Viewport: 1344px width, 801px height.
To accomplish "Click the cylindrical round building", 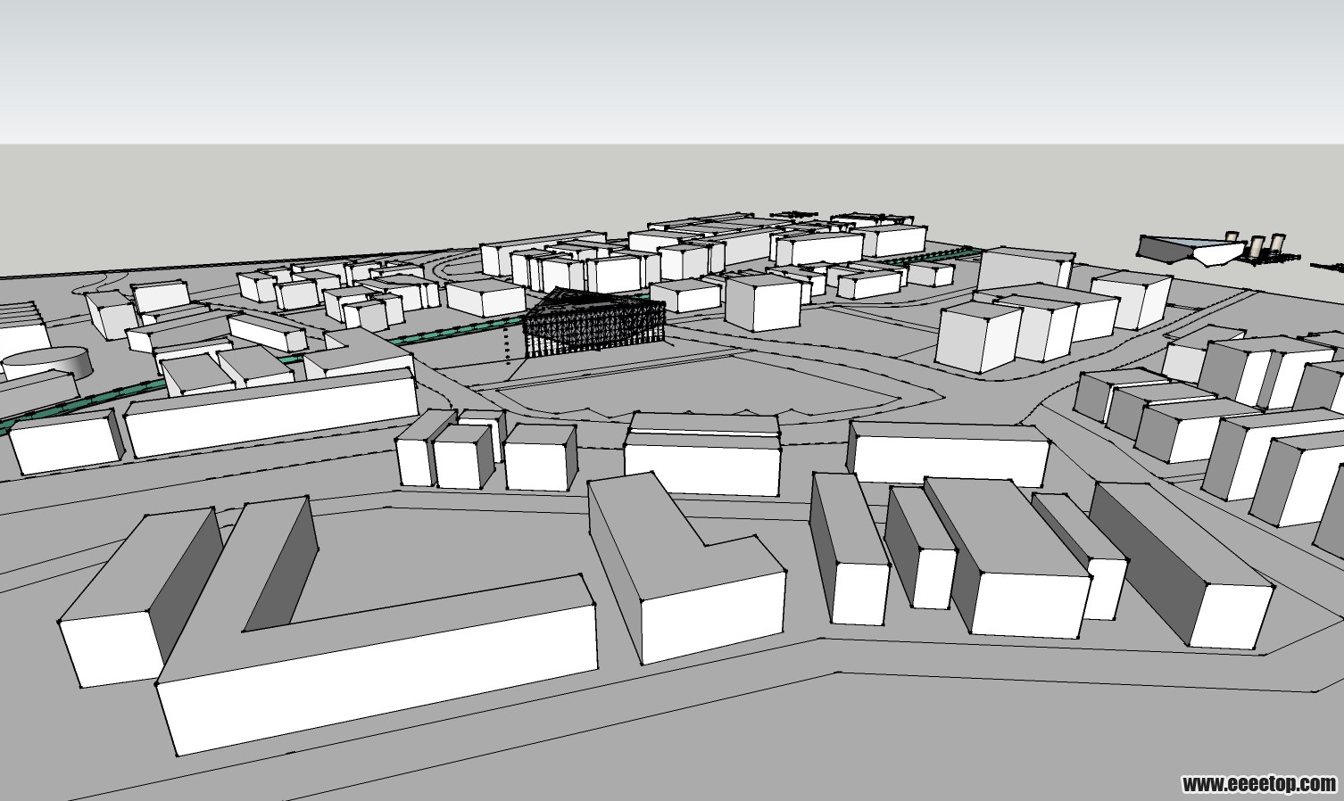I will (48, 361).
